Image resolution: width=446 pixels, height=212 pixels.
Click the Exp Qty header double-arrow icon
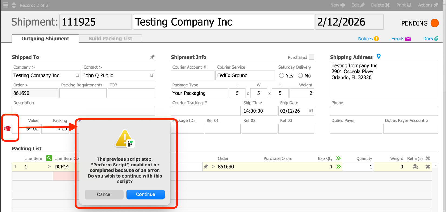338,158
